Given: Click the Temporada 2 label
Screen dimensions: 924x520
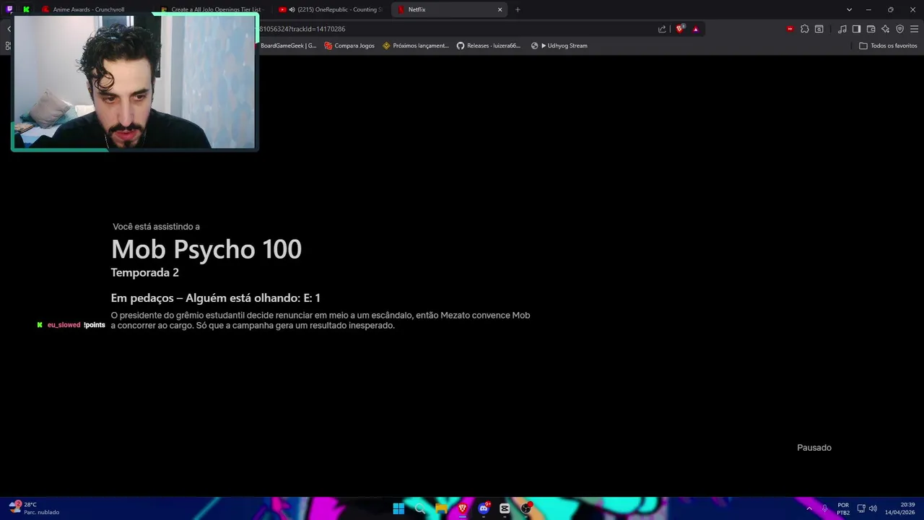Looking at the screenshot, I should point(144,272).
